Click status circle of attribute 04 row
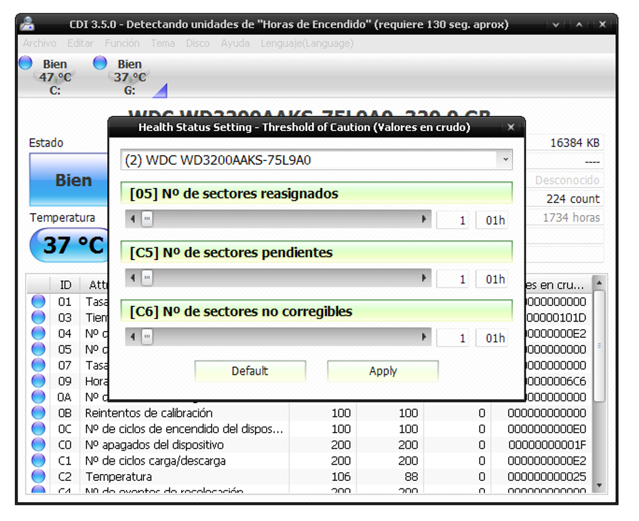 coord(38,333)
